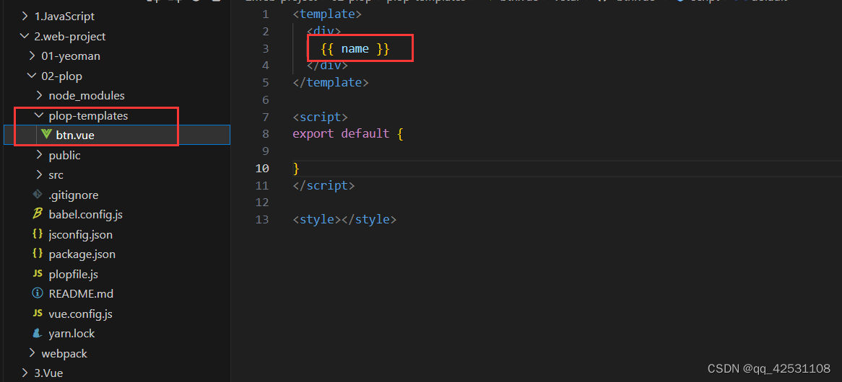The width and height of the screenshot is (842, 382).
Task: Click line number 8 in the gutter
Action: pos(265,134)
